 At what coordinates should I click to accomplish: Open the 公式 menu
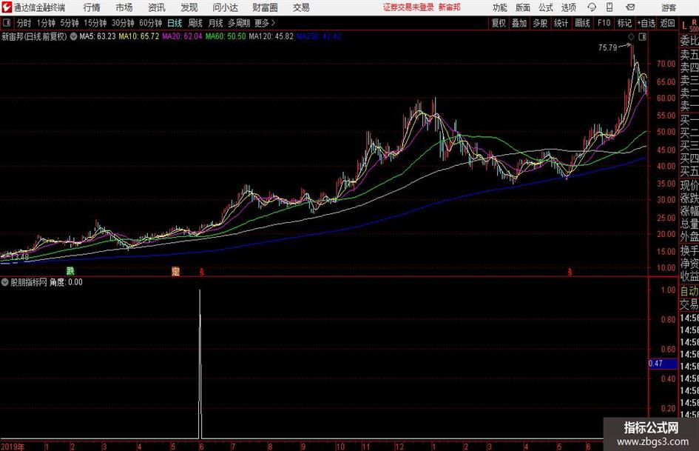pos(546,7)
